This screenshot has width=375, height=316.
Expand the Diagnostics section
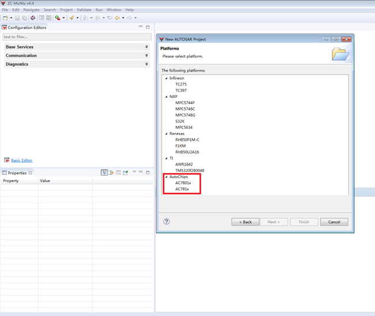(77, 64)
